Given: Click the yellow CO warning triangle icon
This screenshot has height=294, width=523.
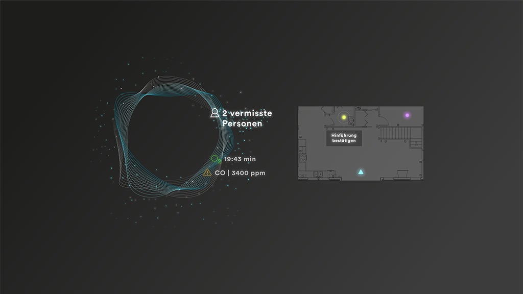Looking at the screenshot, I should click(x=207, y=173).
